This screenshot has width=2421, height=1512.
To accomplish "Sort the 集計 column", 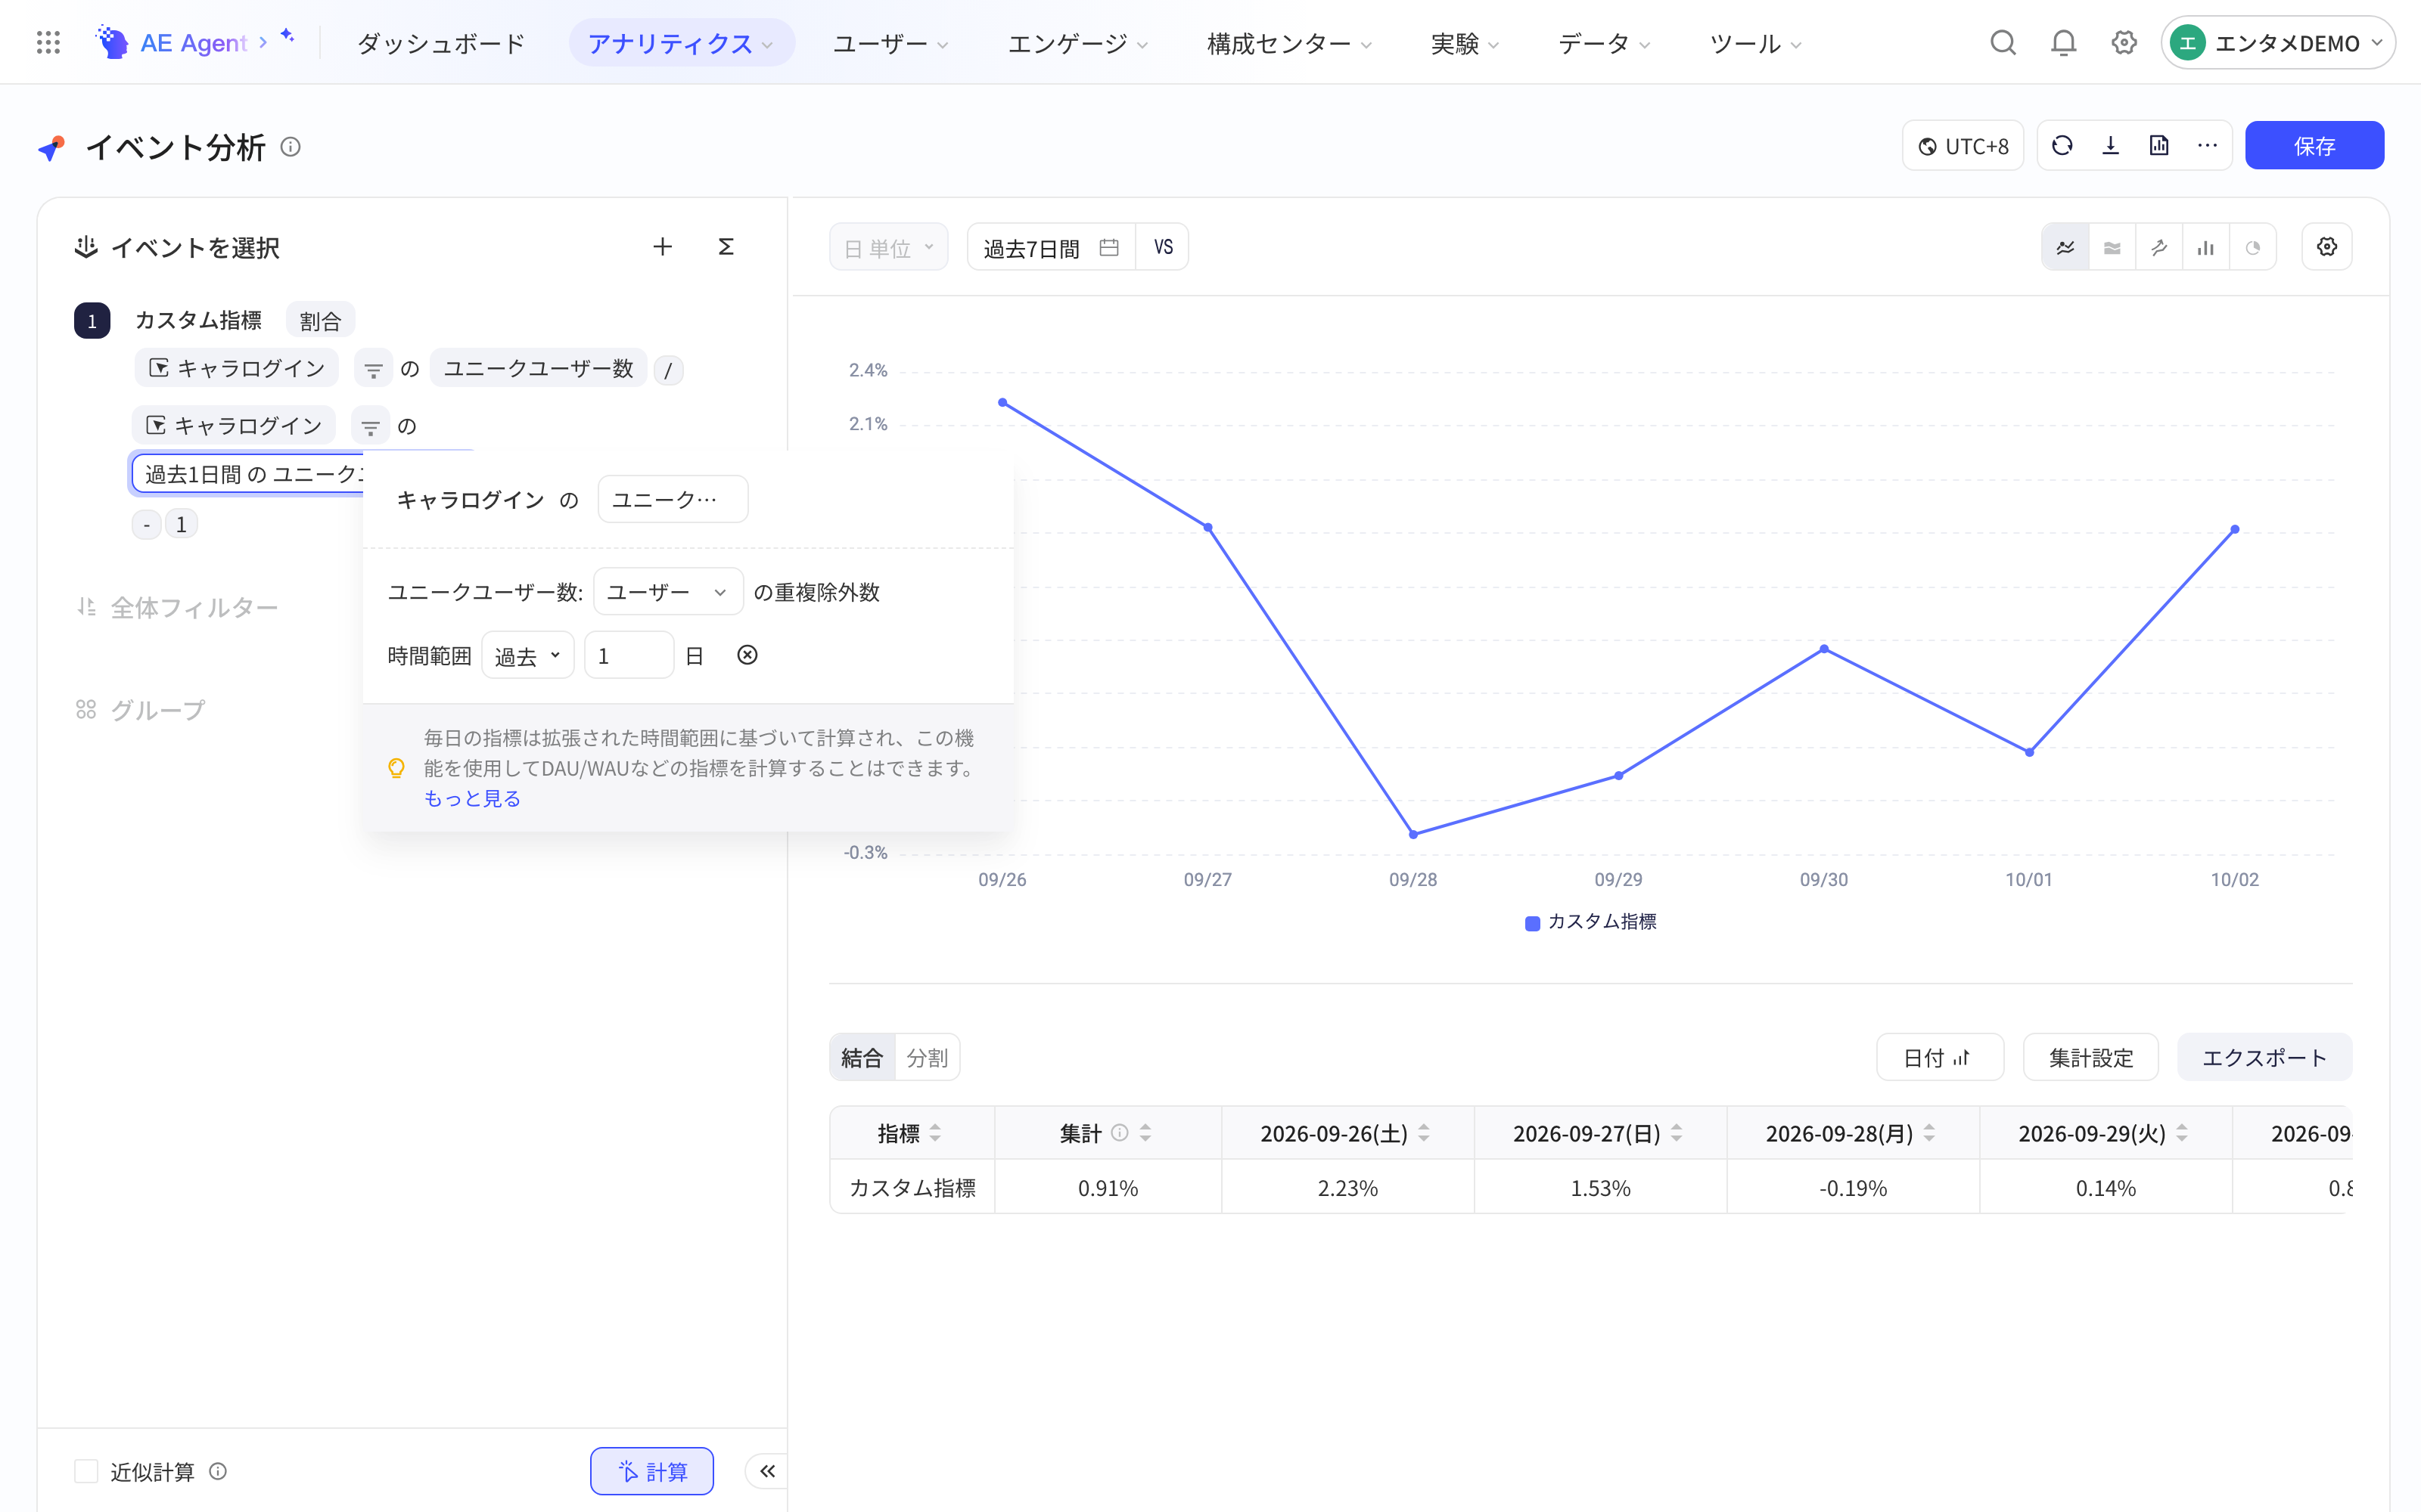I will point(1145,1133).
